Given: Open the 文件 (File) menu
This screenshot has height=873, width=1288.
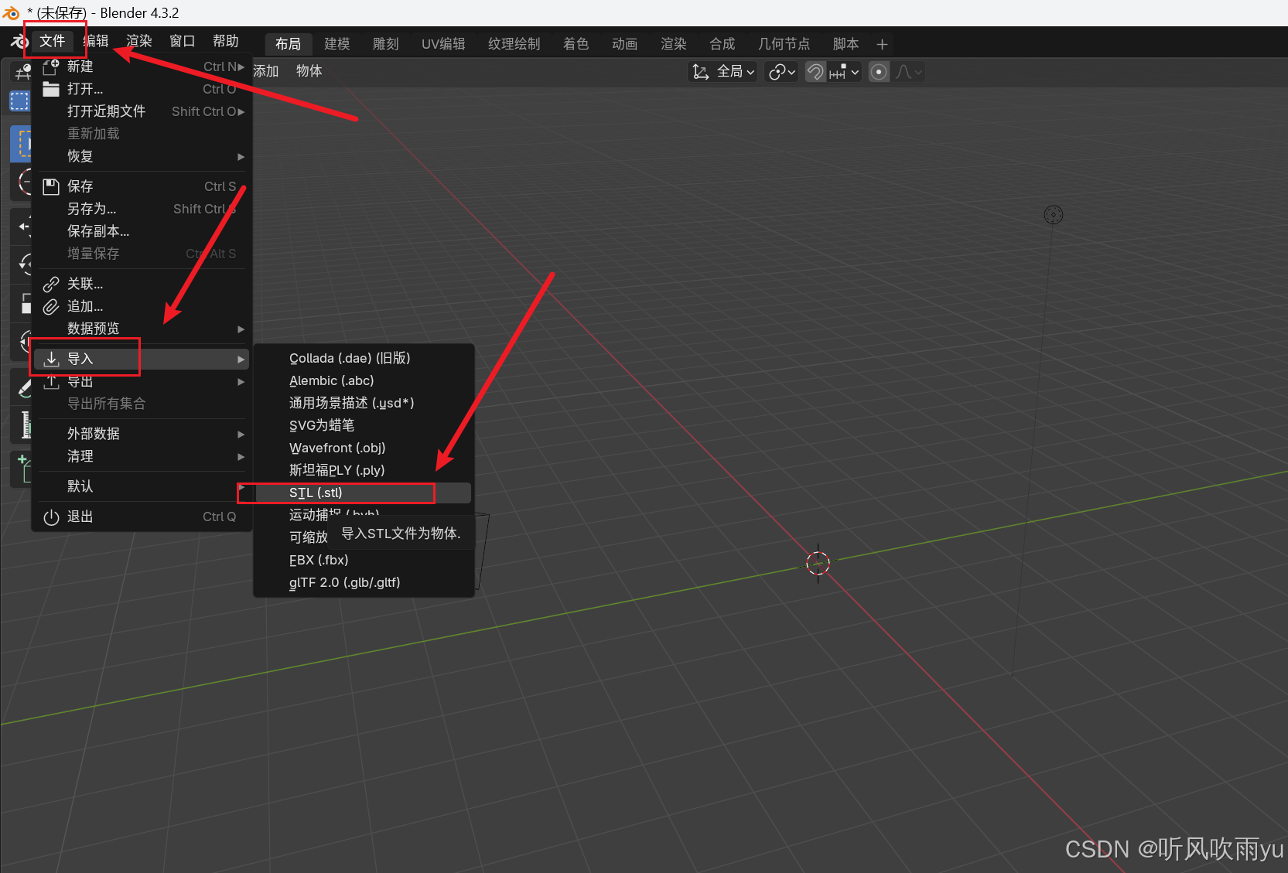Looking at the screenshot, I should 52,41.
